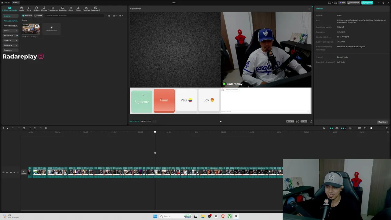
Task: Expand the Biblioteca section
Action: (x=10, y=45)
